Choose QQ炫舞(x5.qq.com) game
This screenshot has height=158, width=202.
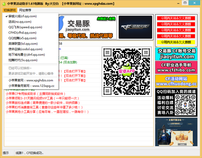[30, 38]
